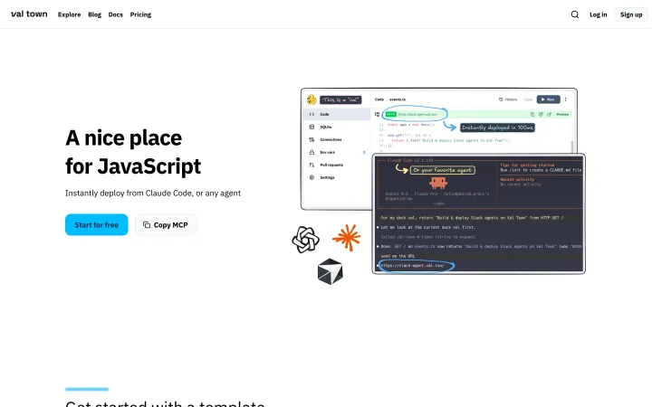
Task: Click the circled slack-agent URL in the terminal
Action: pyautogui.click(x=413, y=265)
